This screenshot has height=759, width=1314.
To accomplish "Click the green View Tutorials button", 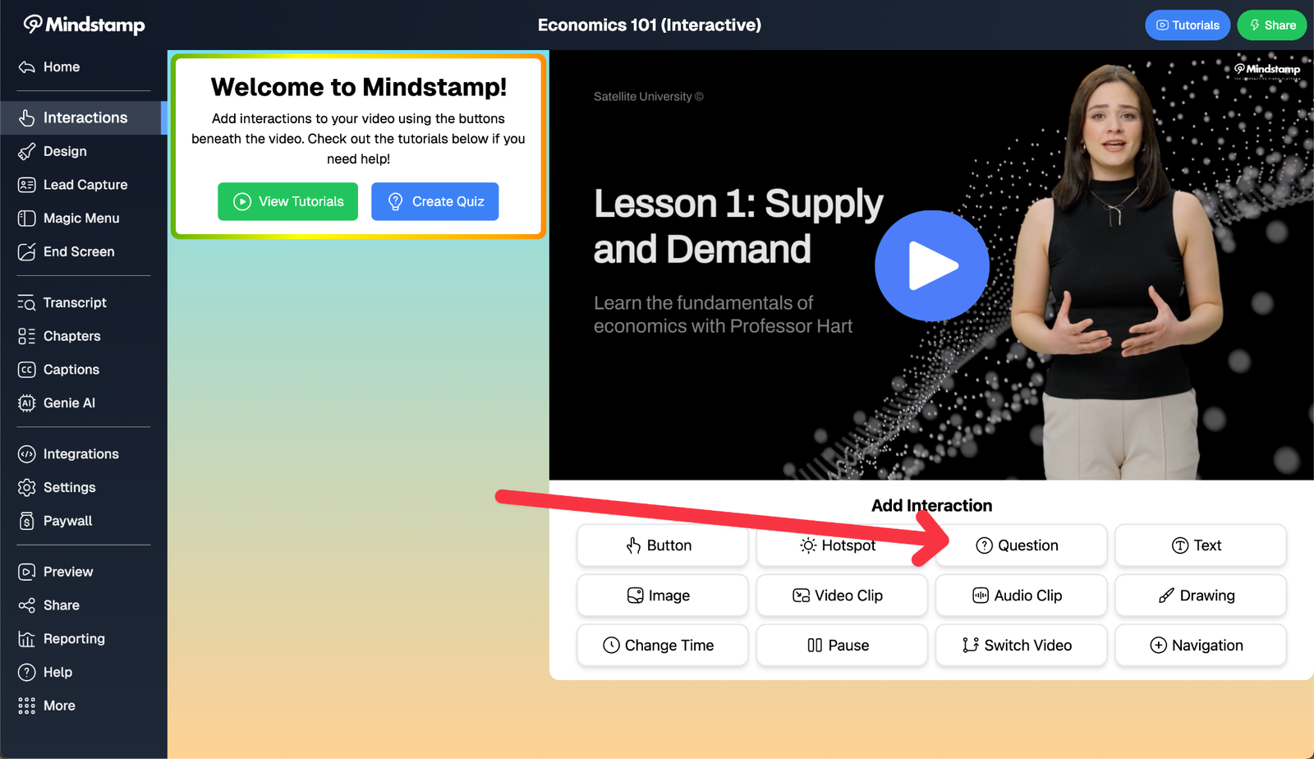I will coord(287,201).
